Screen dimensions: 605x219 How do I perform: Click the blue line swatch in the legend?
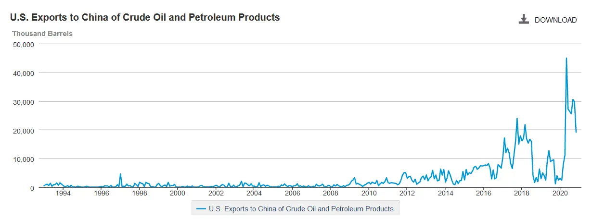(201, 208)
